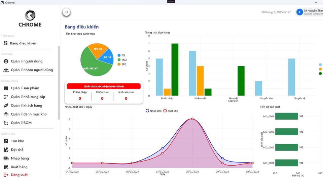Click the Quản lí nhà cung cấp icon

6,97
